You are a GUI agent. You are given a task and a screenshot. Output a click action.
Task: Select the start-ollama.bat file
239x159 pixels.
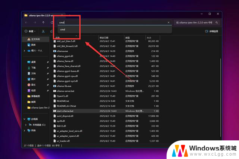tap(106, 111)
